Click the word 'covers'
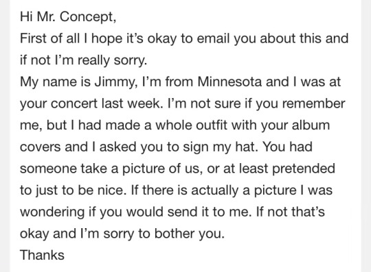The height and width of the screenshot is (272, 371). (41, 147)
